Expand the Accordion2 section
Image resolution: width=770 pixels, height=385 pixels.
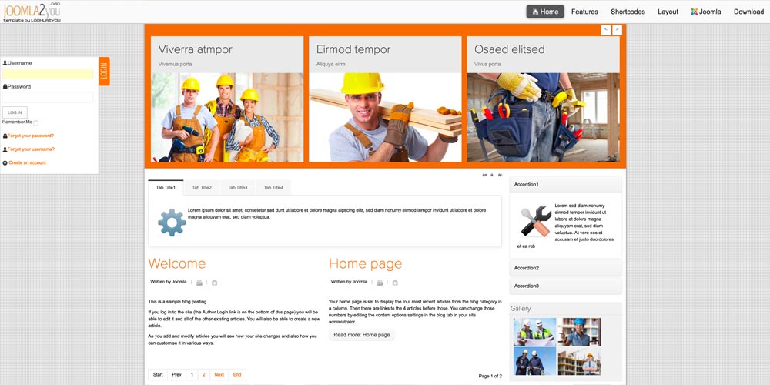[565, 268]
